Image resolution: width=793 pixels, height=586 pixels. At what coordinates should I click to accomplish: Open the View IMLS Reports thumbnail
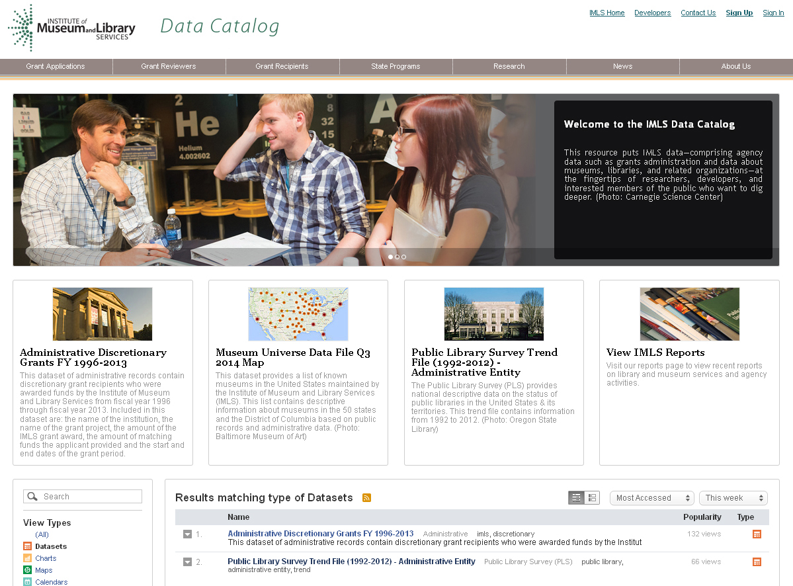(x=689, y=314)
